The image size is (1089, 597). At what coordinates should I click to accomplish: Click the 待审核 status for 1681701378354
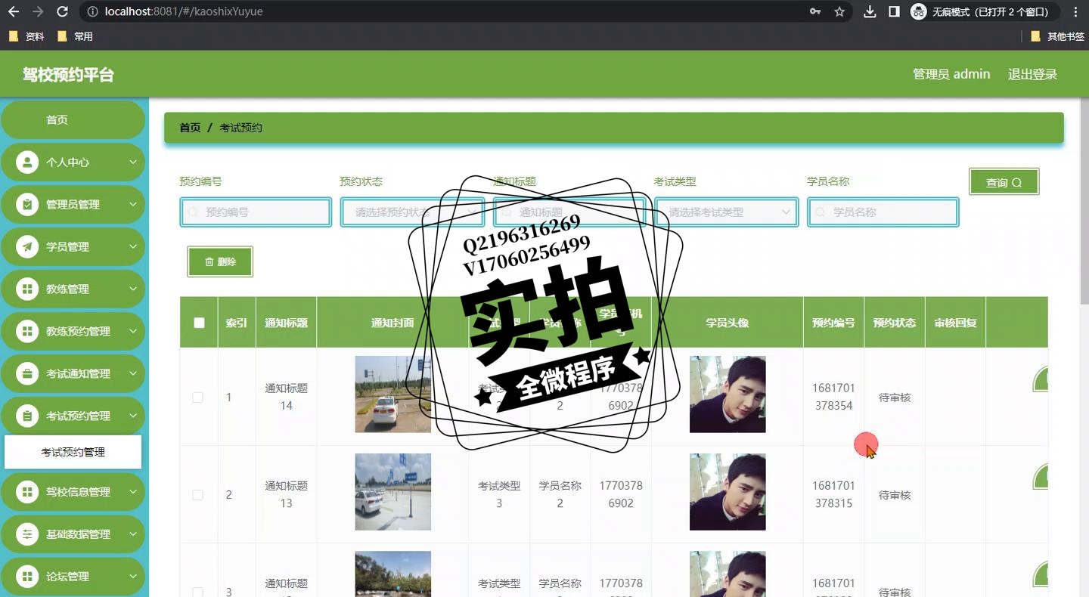(895, 397)
